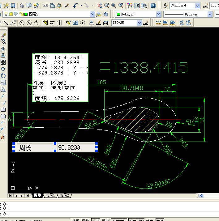The width and height of the screenshot is (219, 221).
Task: Select the Tolerance tool
Action: (x=75, y=23)
